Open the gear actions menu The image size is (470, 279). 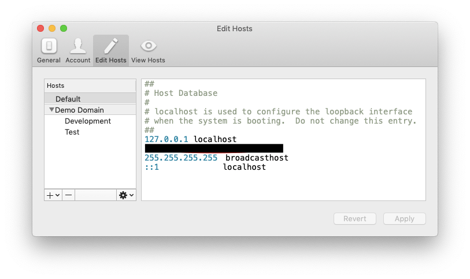point(126,195)
